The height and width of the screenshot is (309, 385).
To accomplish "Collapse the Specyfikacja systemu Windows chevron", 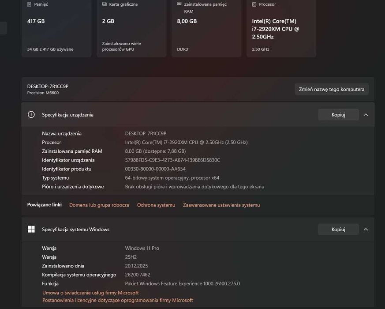I will click(x=366, y=230).
